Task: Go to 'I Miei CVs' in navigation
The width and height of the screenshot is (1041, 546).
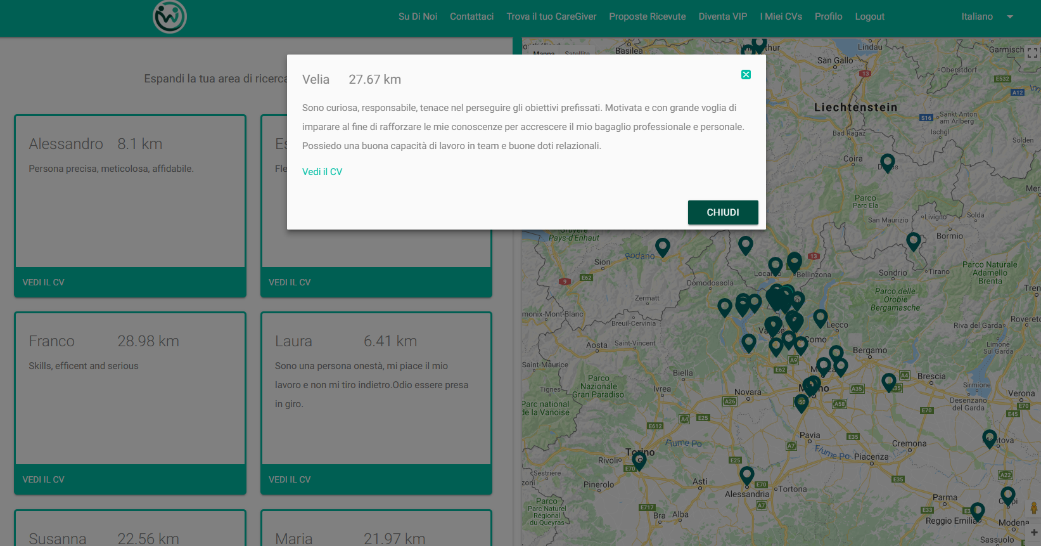Action: point(781,16)
